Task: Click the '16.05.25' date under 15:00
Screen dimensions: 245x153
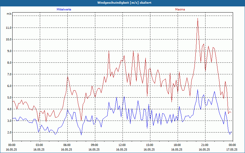Action: point(149,149)
